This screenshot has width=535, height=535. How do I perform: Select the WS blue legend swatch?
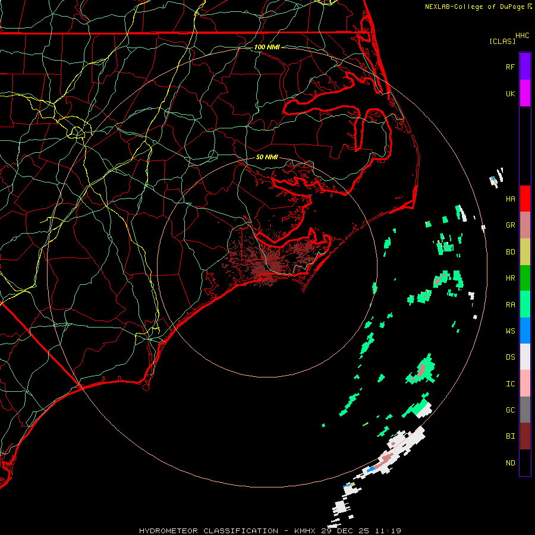pyautogui.click(x=525, y=331)
